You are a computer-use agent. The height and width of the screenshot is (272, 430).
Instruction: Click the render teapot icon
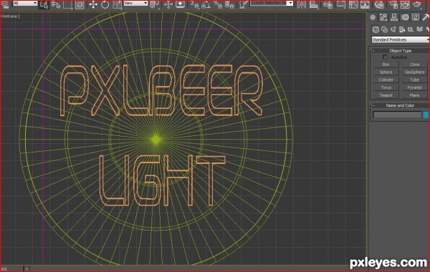point(417,5)
